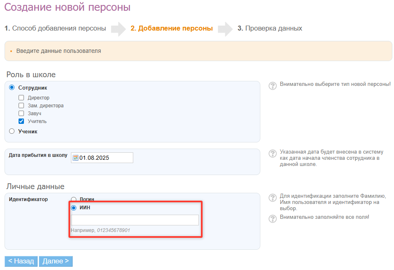Click the arrow between steps 1 and 2
This screenshot has height=270, width=394.
[118, 29]
